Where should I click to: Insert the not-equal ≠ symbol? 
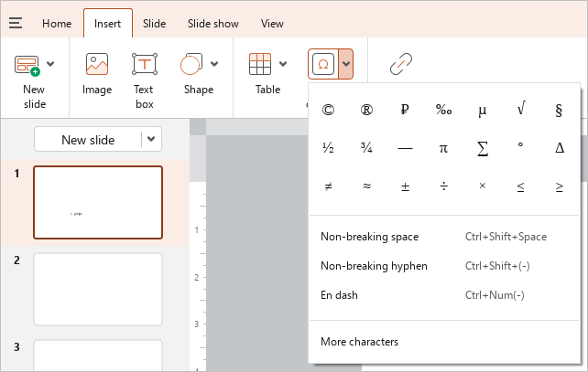pos(328,186)
